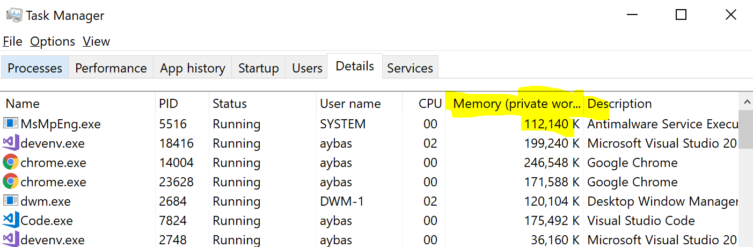This screenshot has height=247, width=753.
Task: Click the scrollbar up arrow
Action: click(x=745, y=101)
